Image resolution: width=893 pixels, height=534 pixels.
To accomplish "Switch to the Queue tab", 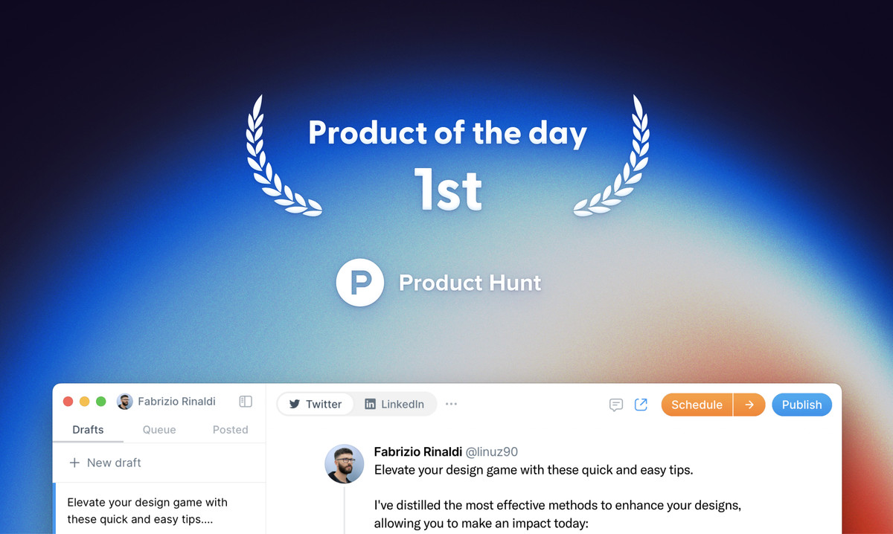I will point(159,430).
